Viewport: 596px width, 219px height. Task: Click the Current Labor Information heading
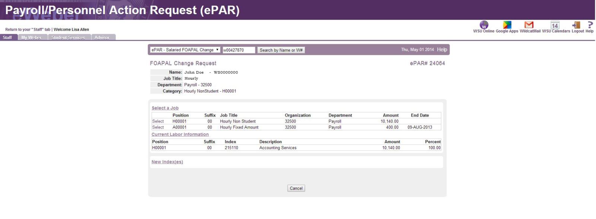coord(180,134)
